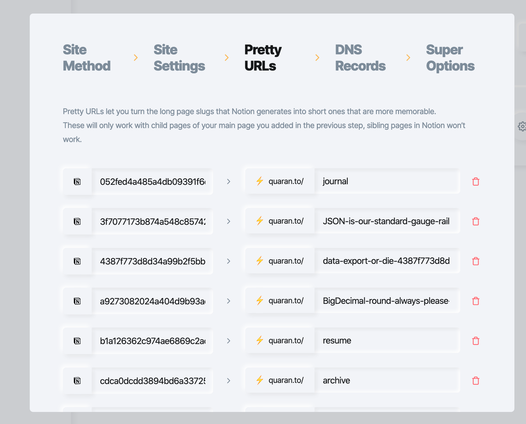The image size is (526, 424).
Task: Click Notion icon beside b1a126362c974ae6869c2a slug
Action: [77, 341]
